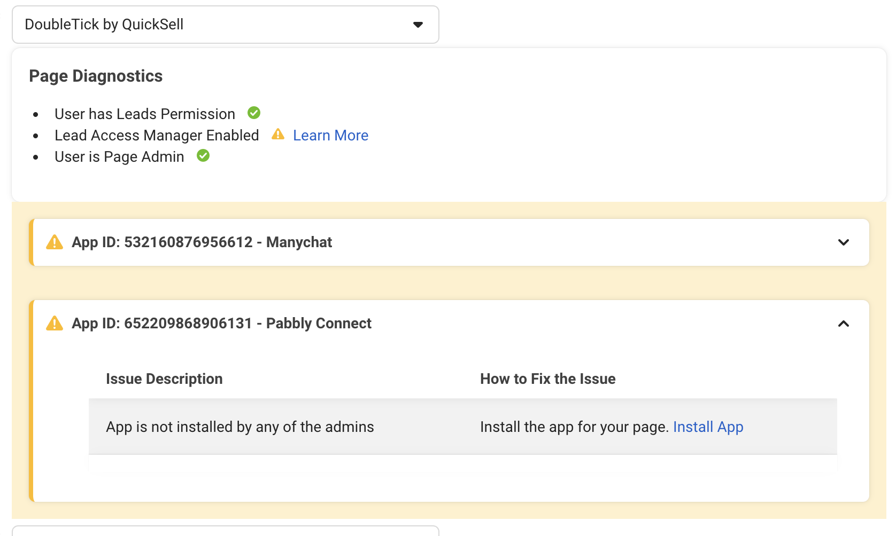Click the warning icon on the Manychat row

pyautogui.click(x=55, y=242)
